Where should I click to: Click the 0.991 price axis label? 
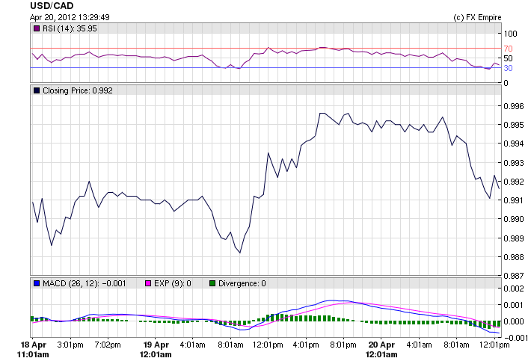point(514,200)
